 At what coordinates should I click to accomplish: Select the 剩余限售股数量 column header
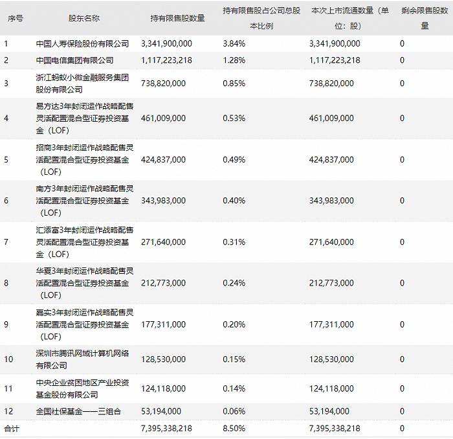[425, 18]
